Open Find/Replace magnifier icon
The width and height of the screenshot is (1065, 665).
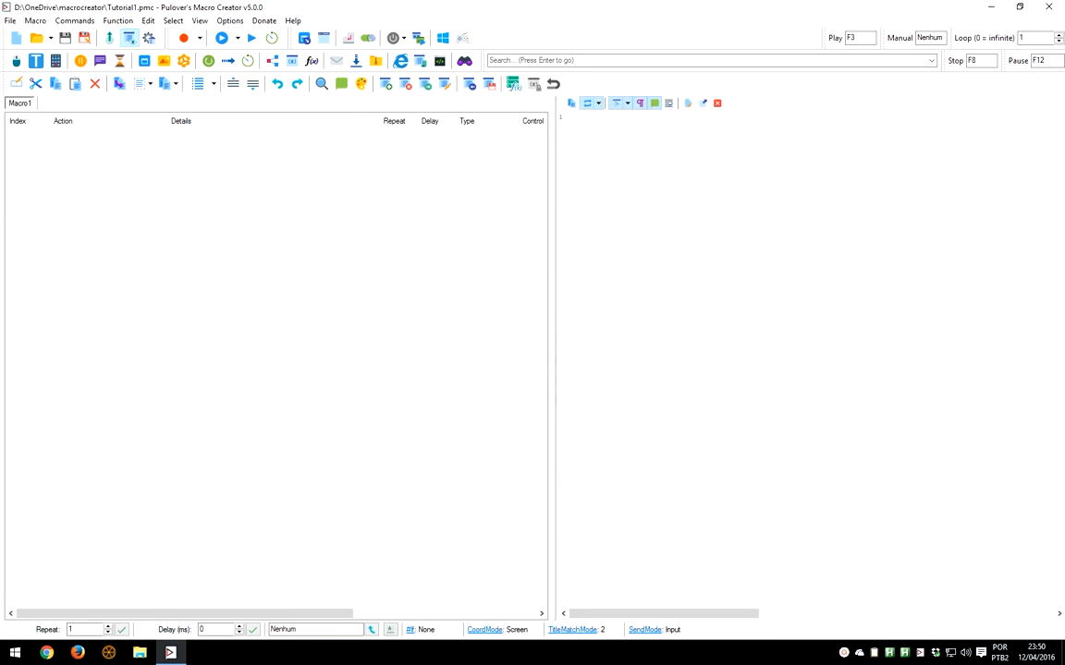322,83
